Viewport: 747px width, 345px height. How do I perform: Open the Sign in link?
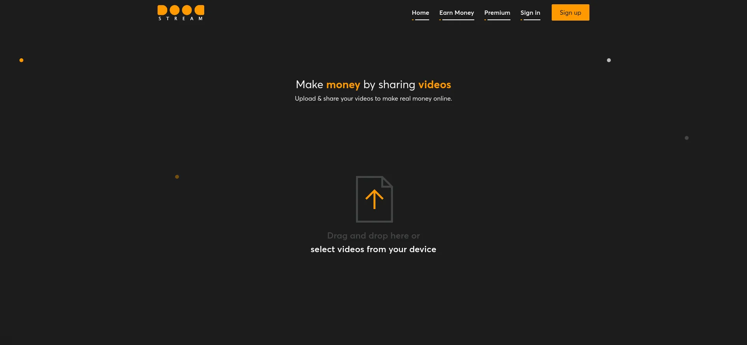pos(530,13)
